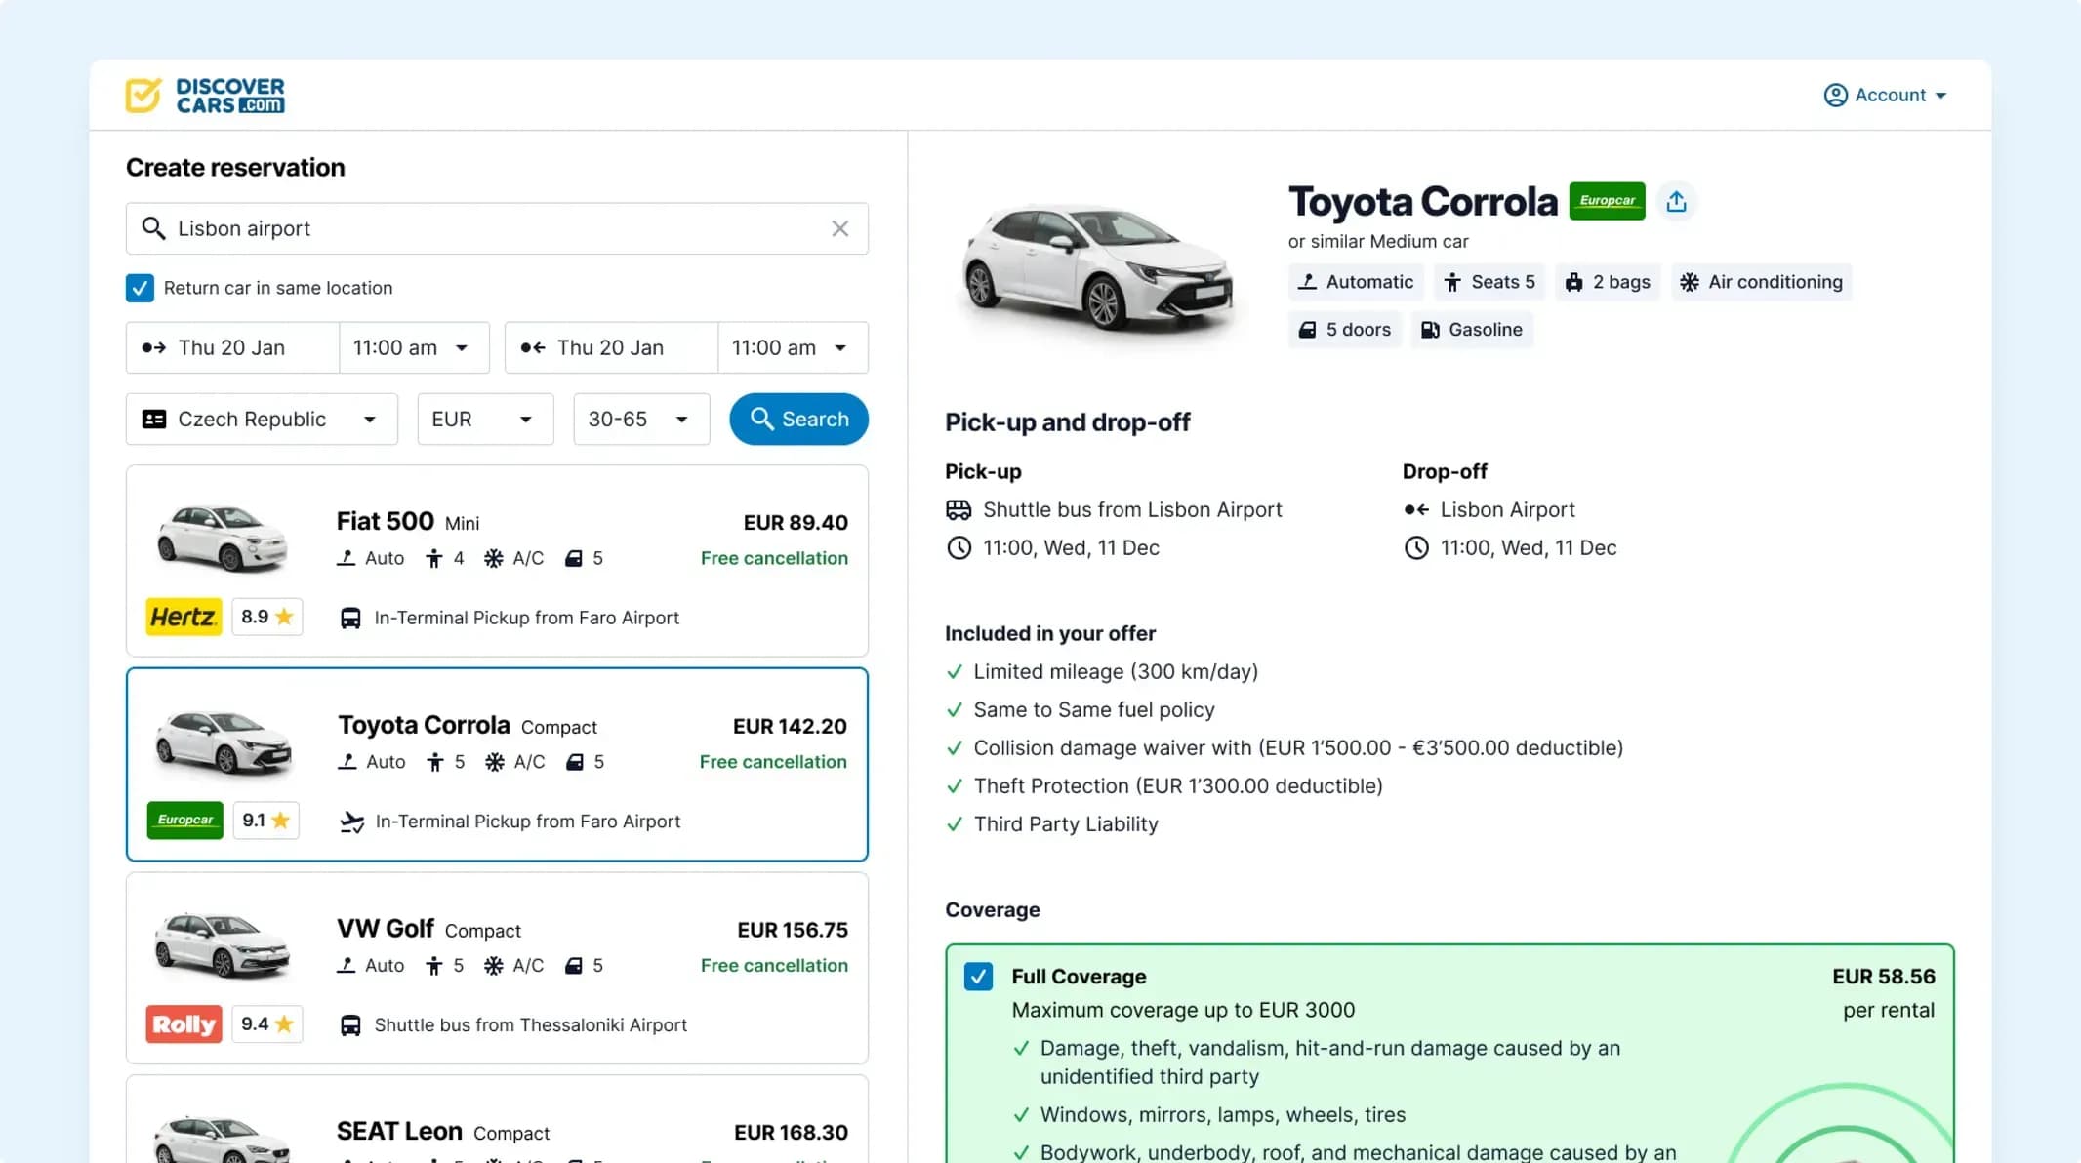Toggle Return car in same location checkbox
Screen dimensions: 2081x1163
140,288
